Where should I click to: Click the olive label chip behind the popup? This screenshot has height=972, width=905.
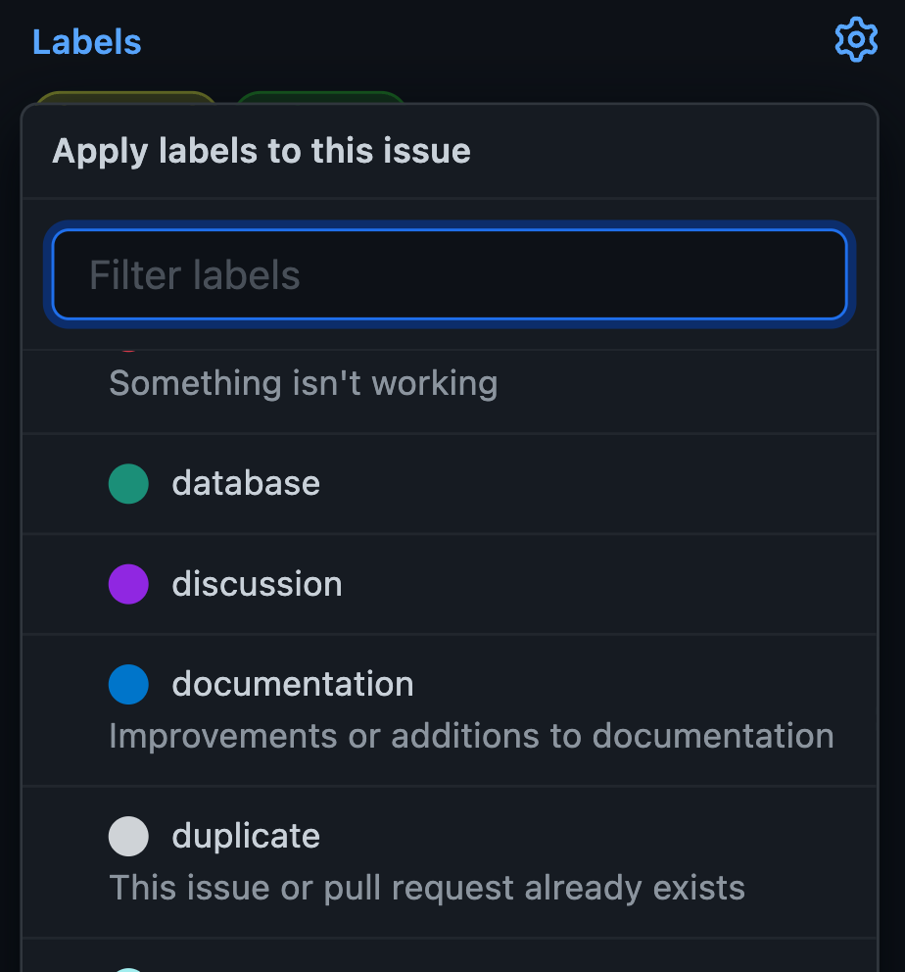click(125, 98)
